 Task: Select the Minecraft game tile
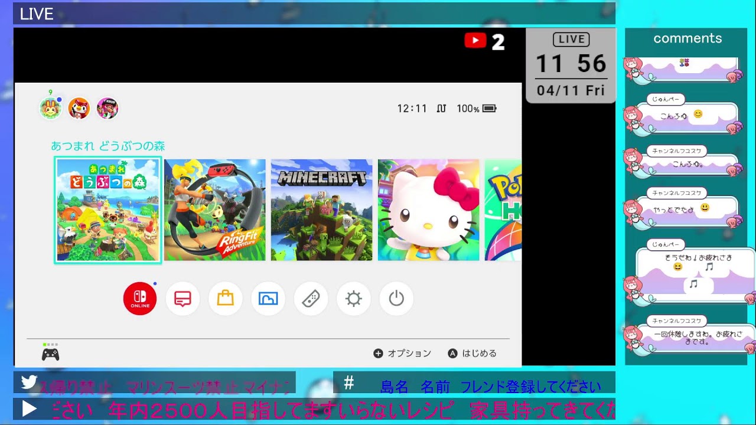322,210
